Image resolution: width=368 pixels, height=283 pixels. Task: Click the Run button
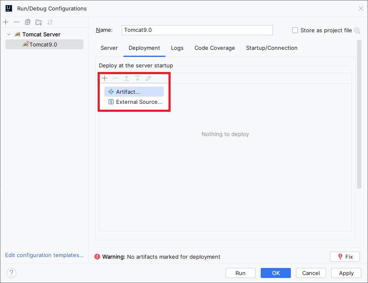[240, 273]
